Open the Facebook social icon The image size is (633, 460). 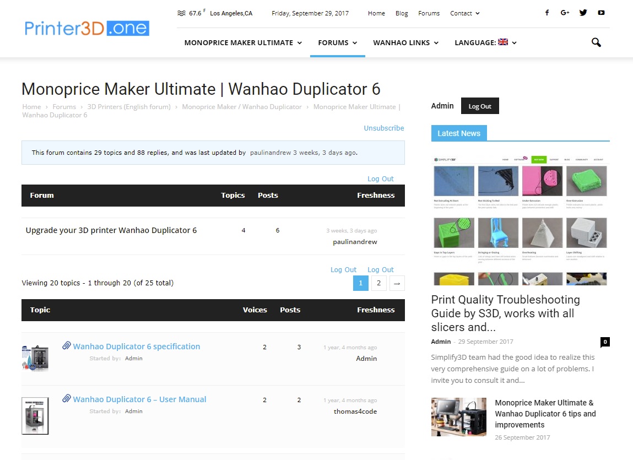547,13
